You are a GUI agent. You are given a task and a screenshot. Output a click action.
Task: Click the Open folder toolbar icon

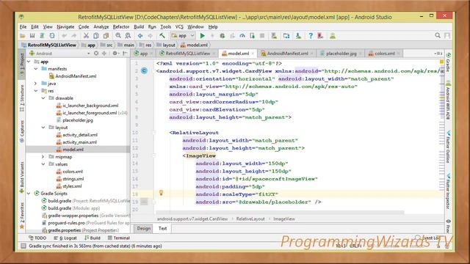click(x=23, y=36)
